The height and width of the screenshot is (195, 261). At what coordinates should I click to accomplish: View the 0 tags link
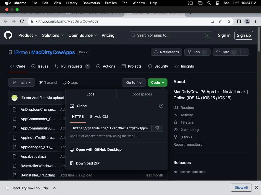(70, 83)
